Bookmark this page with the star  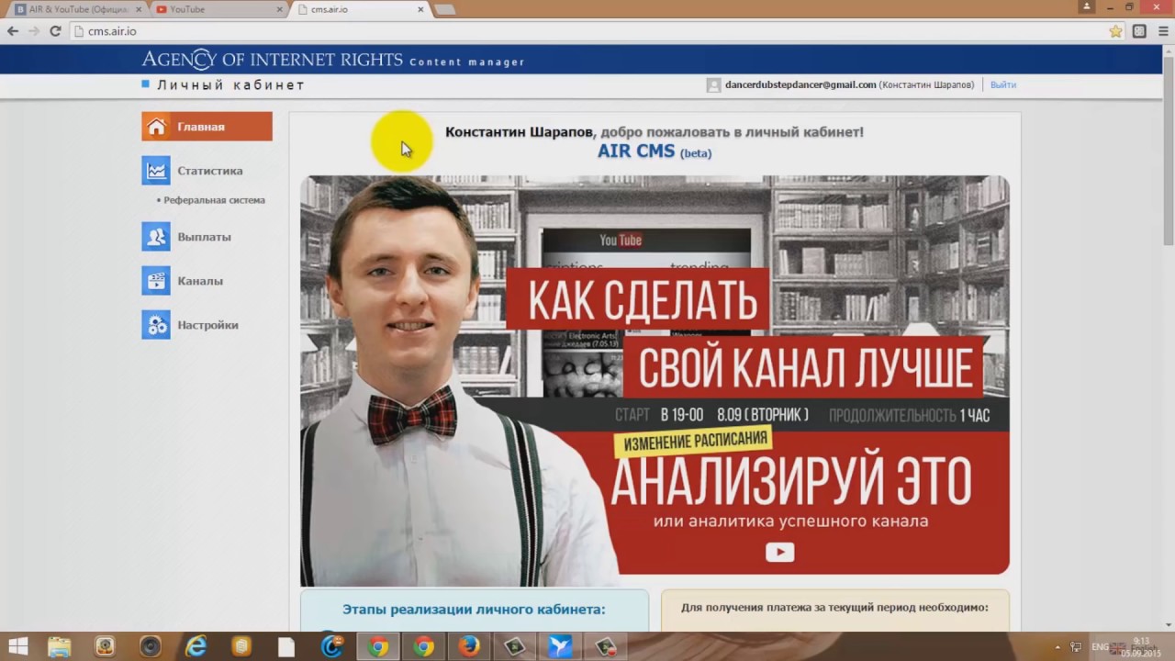point(1115,31)
